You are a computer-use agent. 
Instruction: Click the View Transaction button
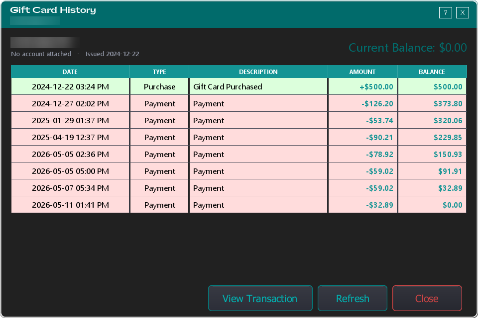[x=260, y=298]
